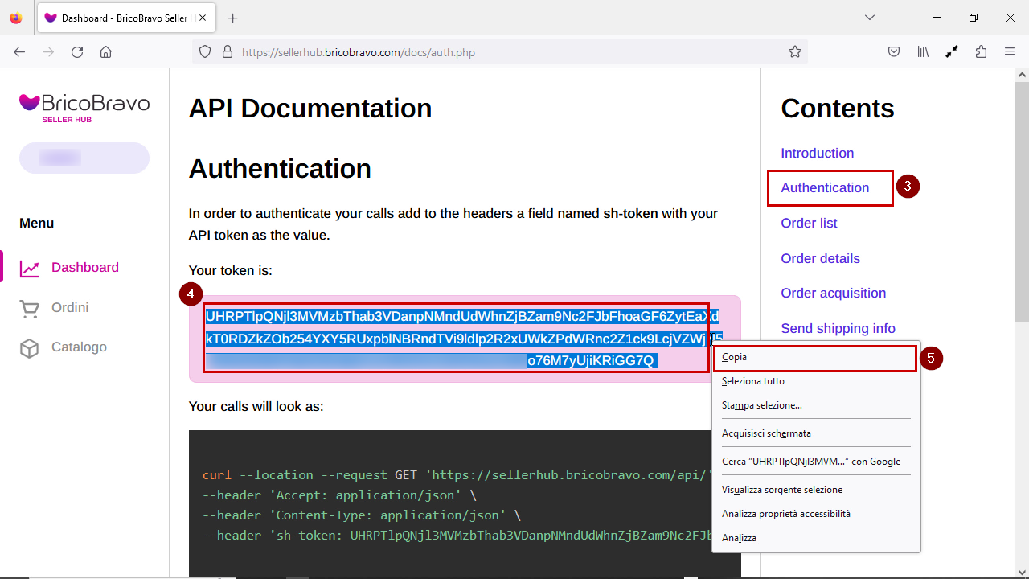Click the forward navigation arrow
This screenshot has height=579, width=1029.
(x=48, y=51)
